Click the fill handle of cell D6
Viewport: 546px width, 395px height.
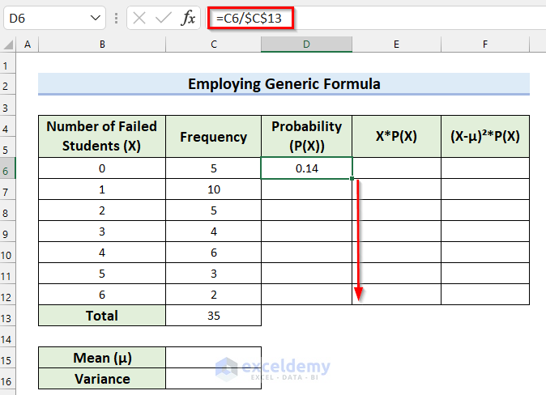353,178
